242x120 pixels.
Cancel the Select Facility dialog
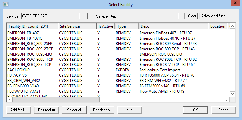pos(223,110)
